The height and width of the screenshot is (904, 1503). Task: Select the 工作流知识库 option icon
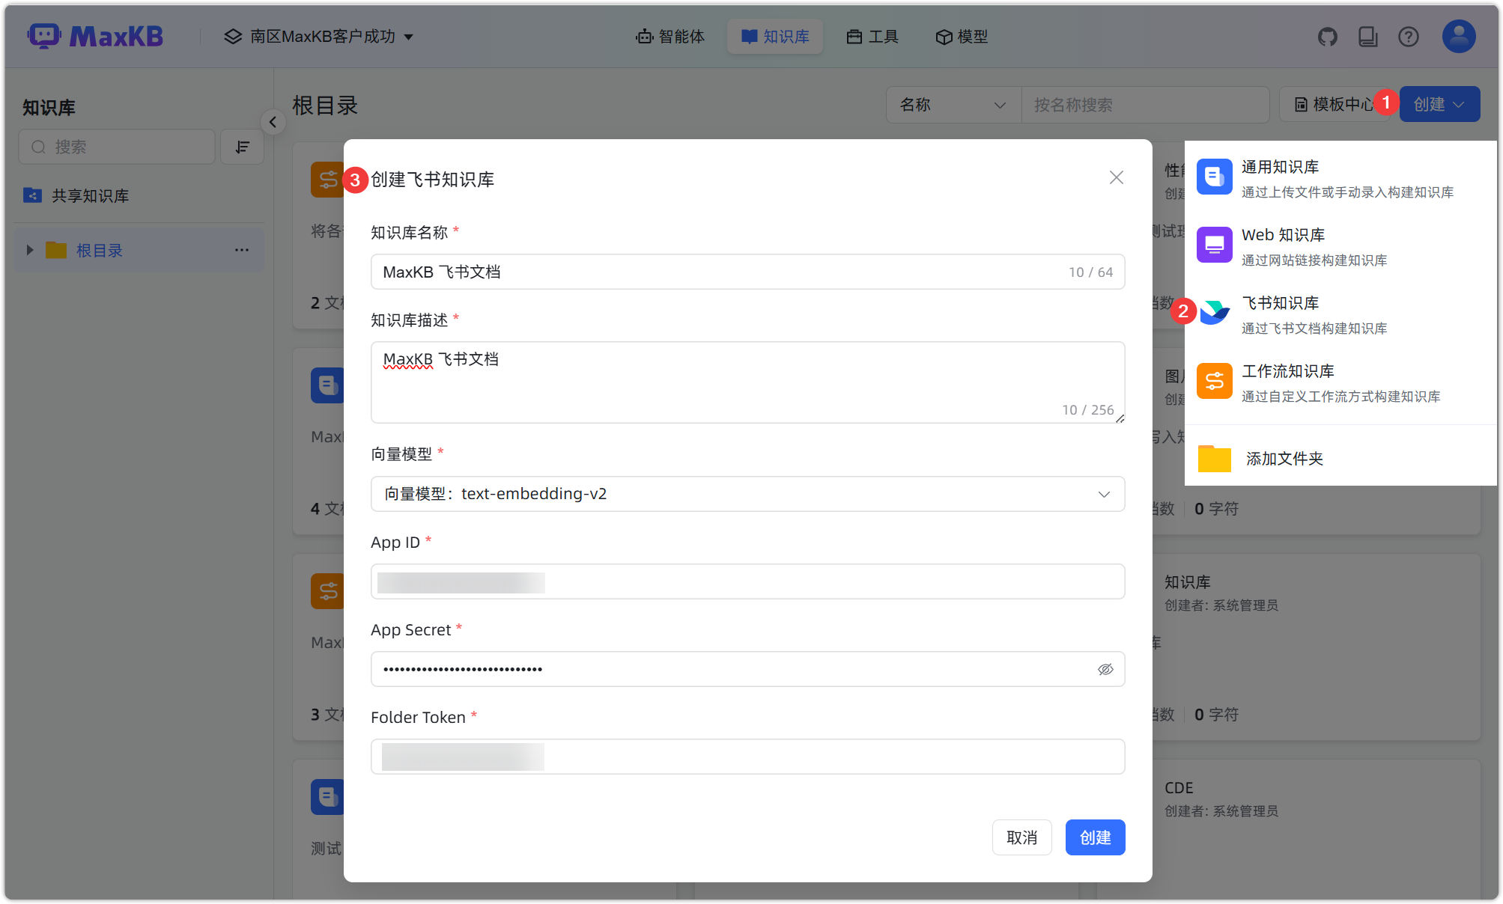click(x=1214, y=381)
